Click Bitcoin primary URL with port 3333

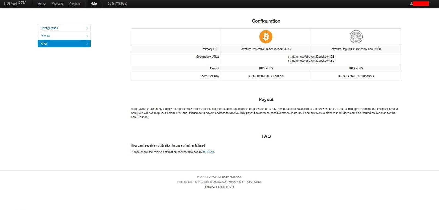(x=266, y=49)
